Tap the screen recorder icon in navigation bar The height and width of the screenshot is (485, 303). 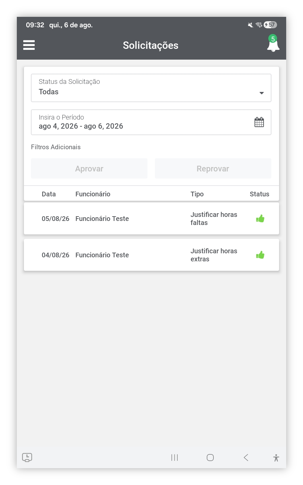pos(27,457)
